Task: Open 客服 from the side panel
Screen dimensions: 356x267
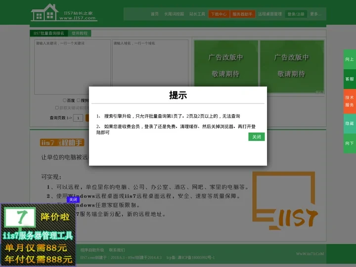Action: point(350,79)
